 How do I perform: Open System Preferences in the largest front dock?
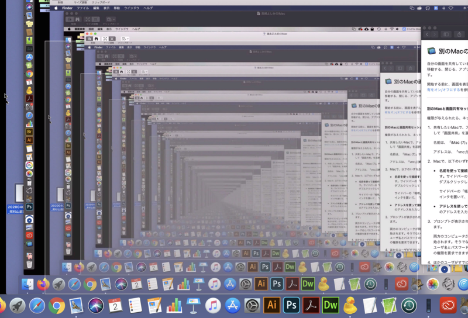(252, 306)
